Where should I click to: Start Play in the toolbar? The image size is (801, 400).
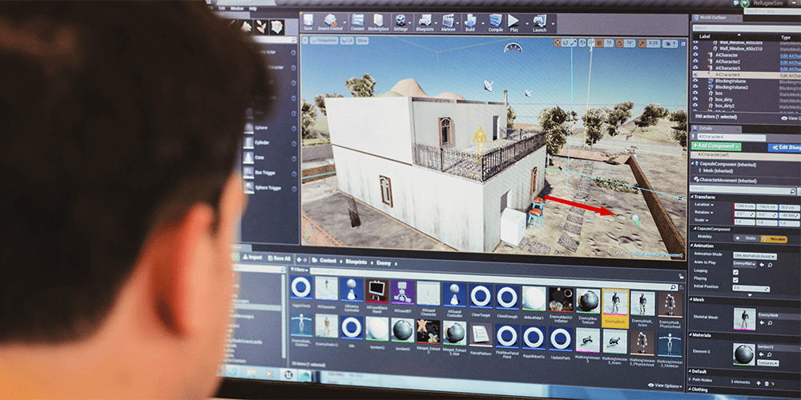(514, 22)
